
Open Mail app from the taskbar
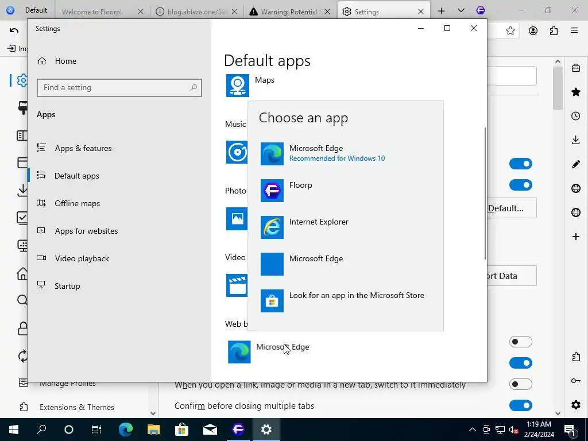(x=210, y=430)
